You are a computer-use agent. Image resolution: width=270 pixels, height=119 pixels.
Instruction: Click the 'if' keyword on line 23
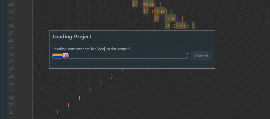157,19
